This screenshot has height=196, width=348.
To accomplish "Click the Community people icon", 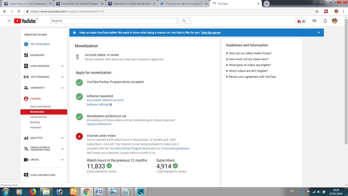I will coord(26,88).
